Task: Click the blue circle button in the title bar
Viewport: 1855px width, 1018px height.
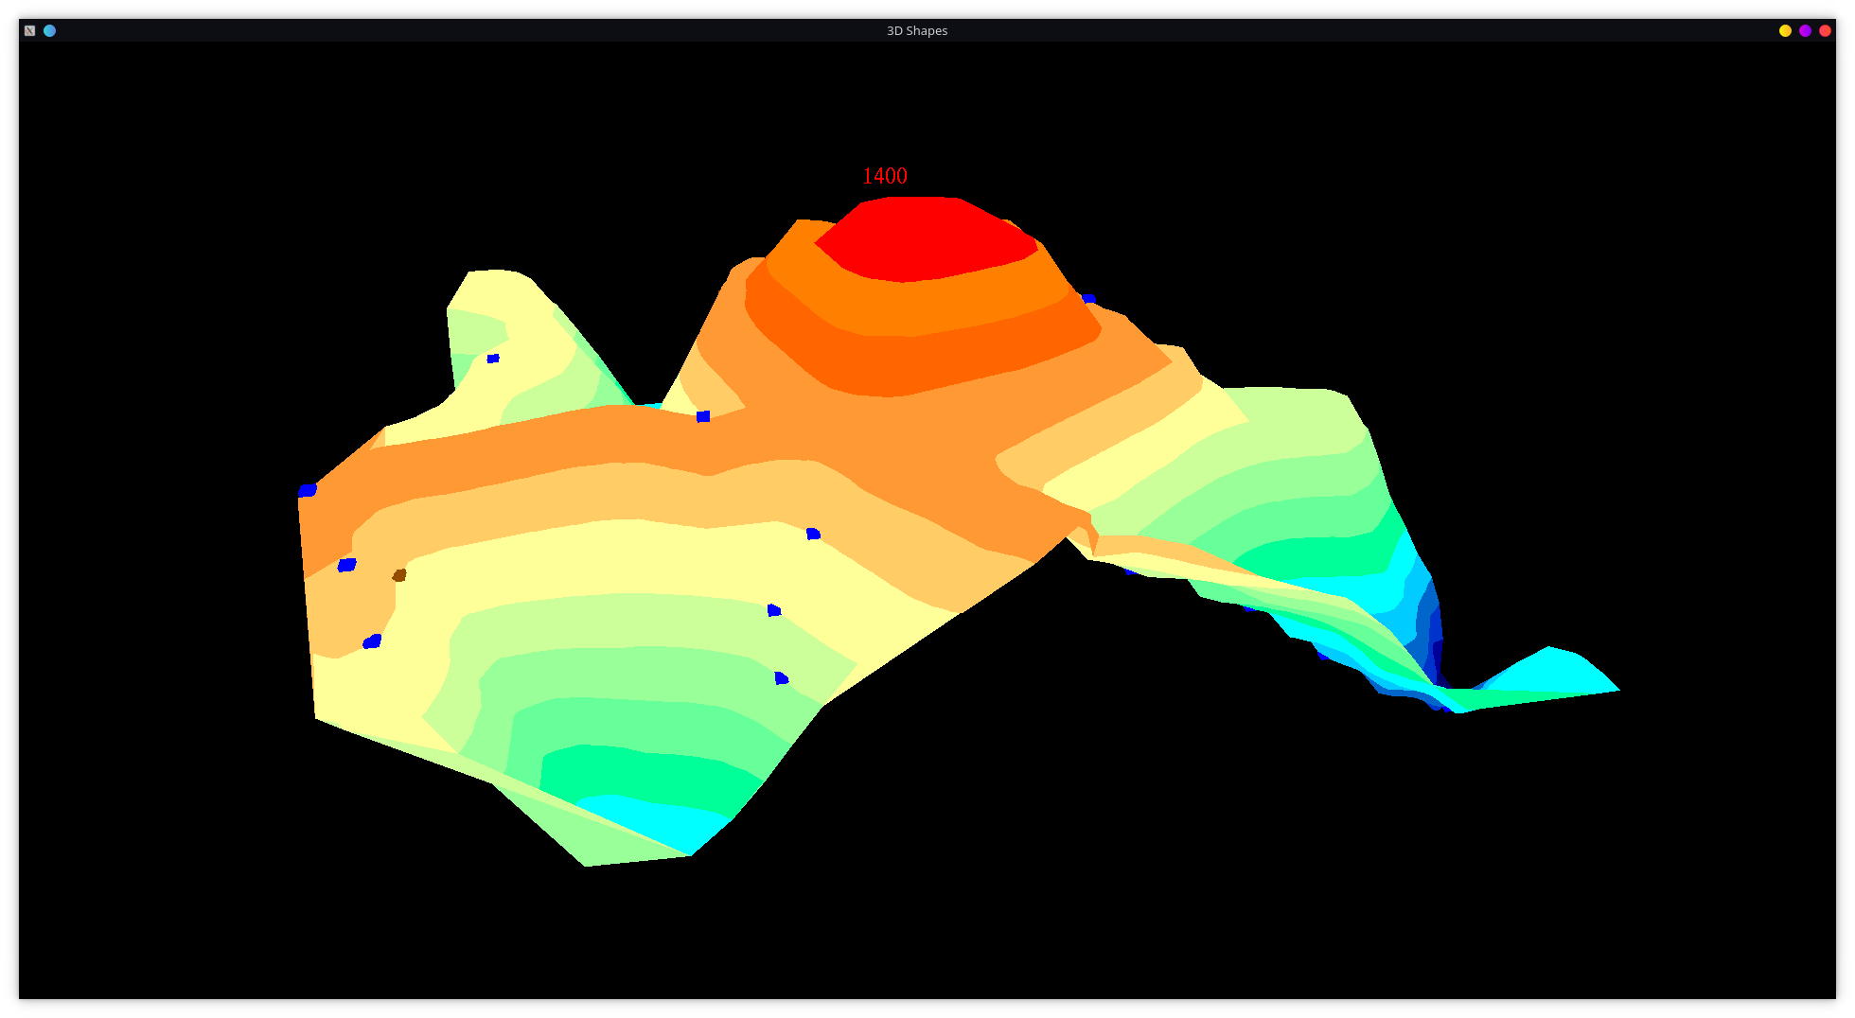Action: (x=50, y=30)
